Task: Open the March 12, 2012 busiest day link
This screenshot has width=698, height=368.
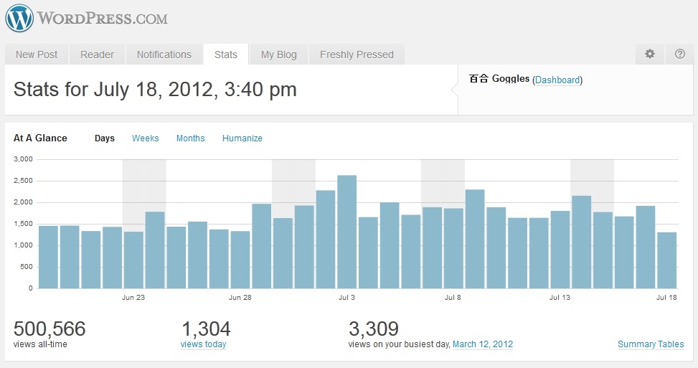Action: tap(482, 344)
